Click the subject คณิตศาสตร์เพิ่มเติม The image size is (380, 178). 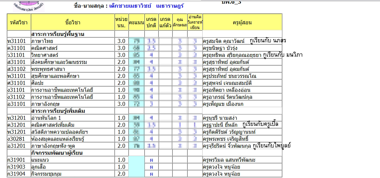point(53,125)
